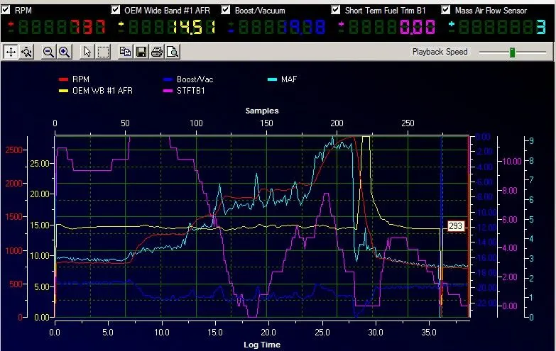The height and width of the screenshot is (351, 556).
Task: Select the arrow pointer cursor tool
Action: (x=87, y=52)
